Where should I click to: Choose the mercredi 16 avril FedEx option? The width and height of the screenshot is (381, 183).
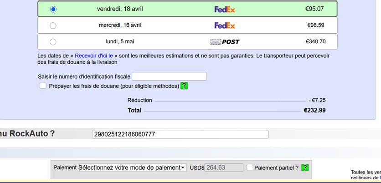[53, 25]
